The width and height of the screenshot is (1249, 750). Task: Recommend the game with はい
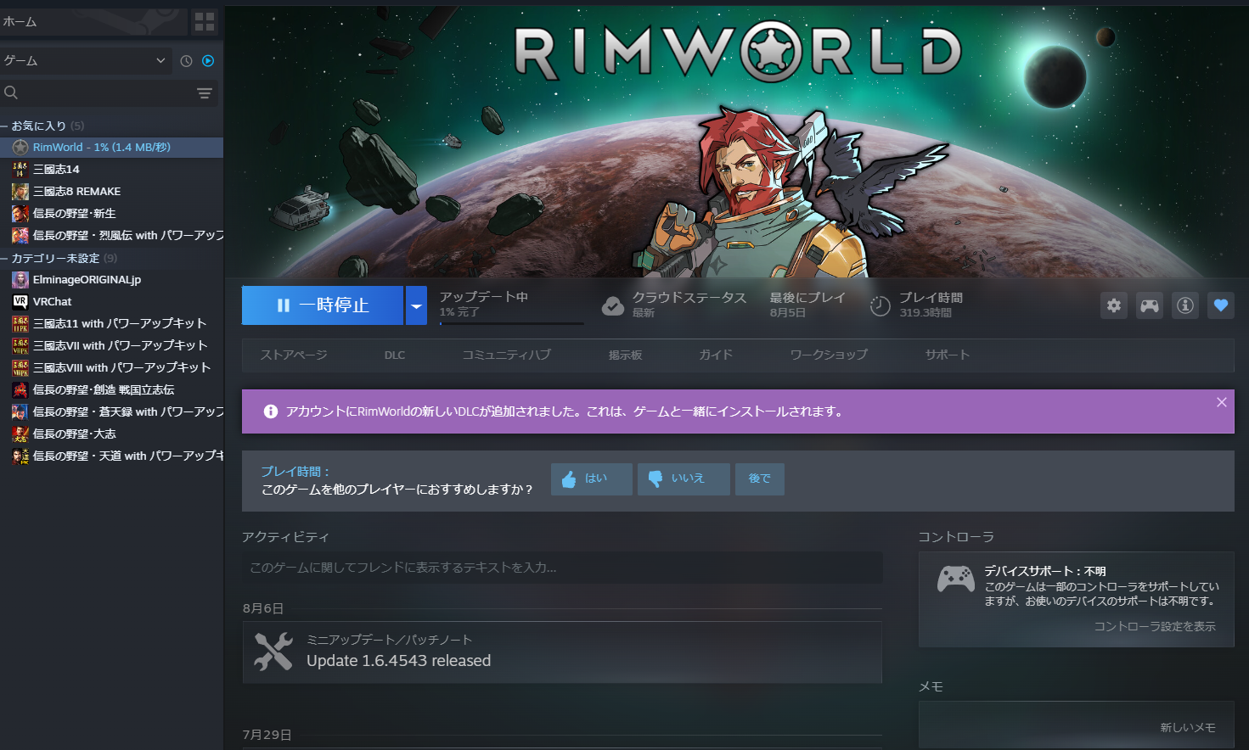pos(592,479)
